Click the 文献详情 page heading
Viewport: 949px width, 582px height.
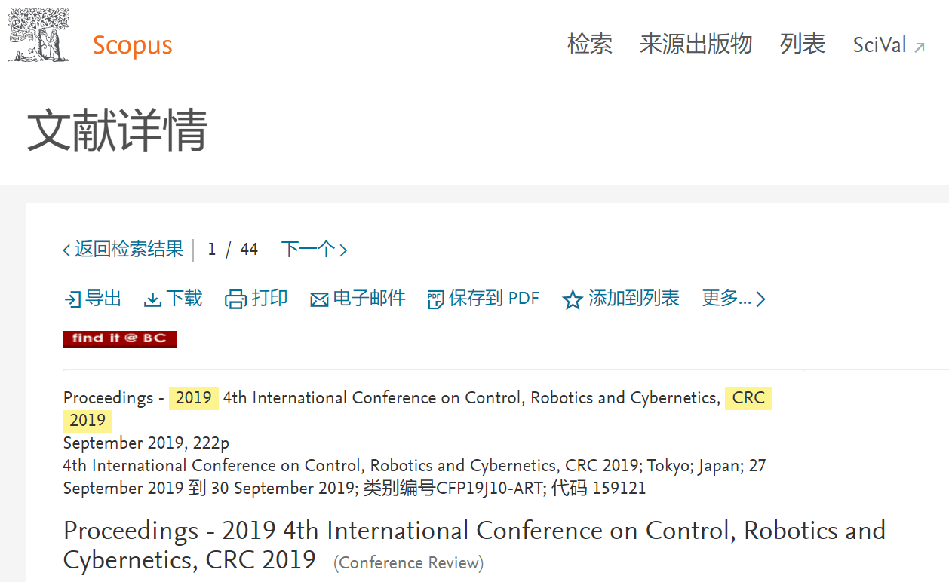(117, 130)
